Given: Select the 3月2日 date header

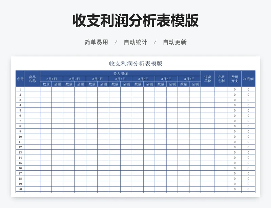Looking at the screenshot, I should pyautogui.click(x=75, y=79).
